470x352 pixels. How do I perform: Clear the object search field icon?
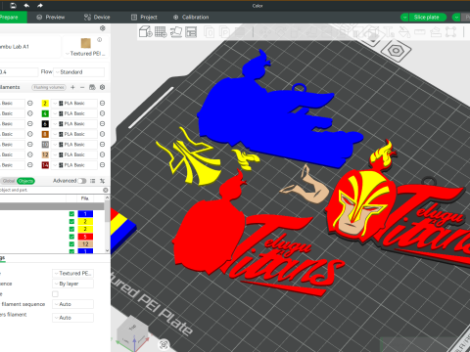pos(106,190)
